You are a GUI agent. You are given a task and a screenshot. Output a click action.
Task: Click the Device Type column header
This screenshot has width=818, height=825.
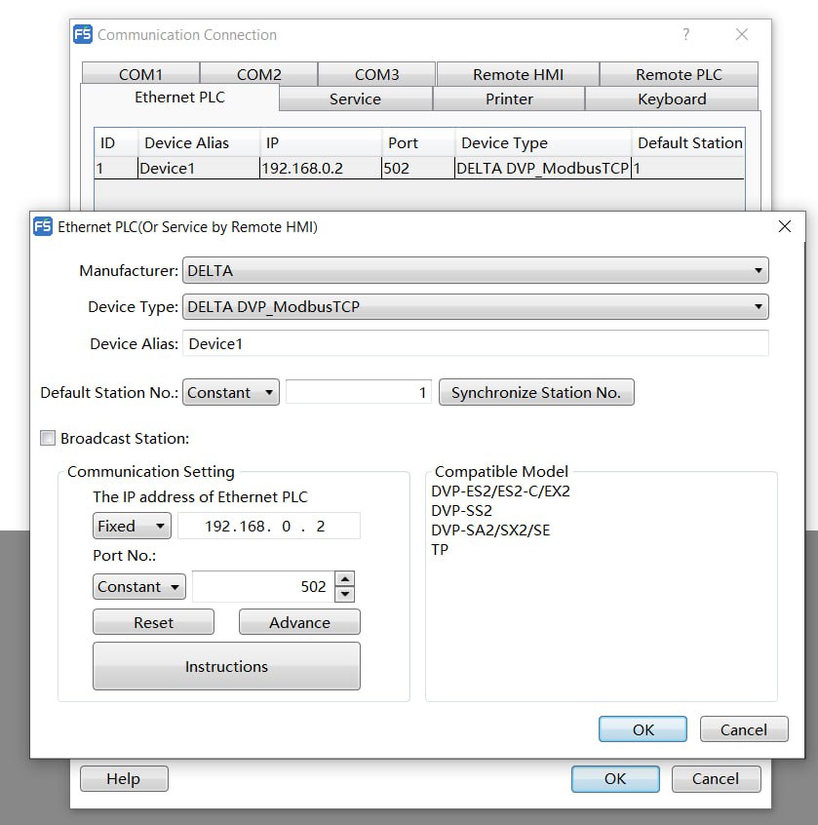(543, 143)
